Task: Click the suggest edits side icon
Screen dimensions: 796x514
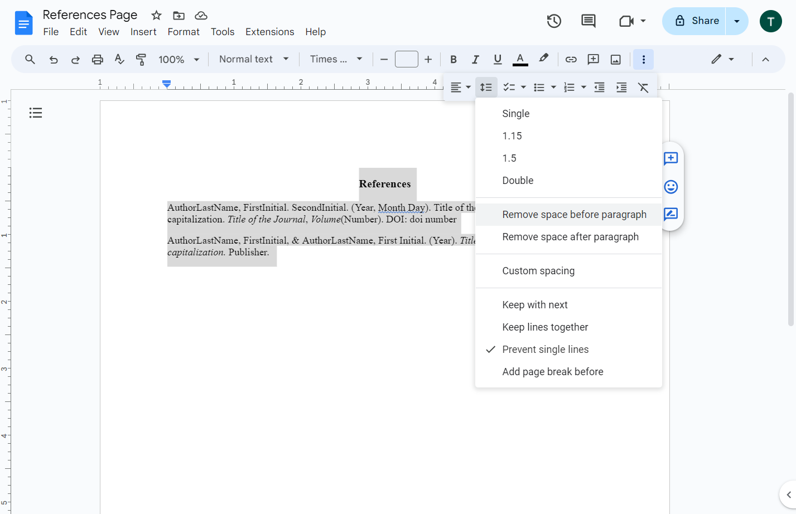Action: pos(671,214)
